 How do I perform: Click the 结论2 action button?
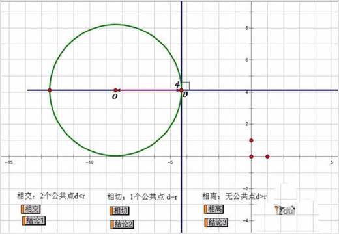tap(123, 224)
